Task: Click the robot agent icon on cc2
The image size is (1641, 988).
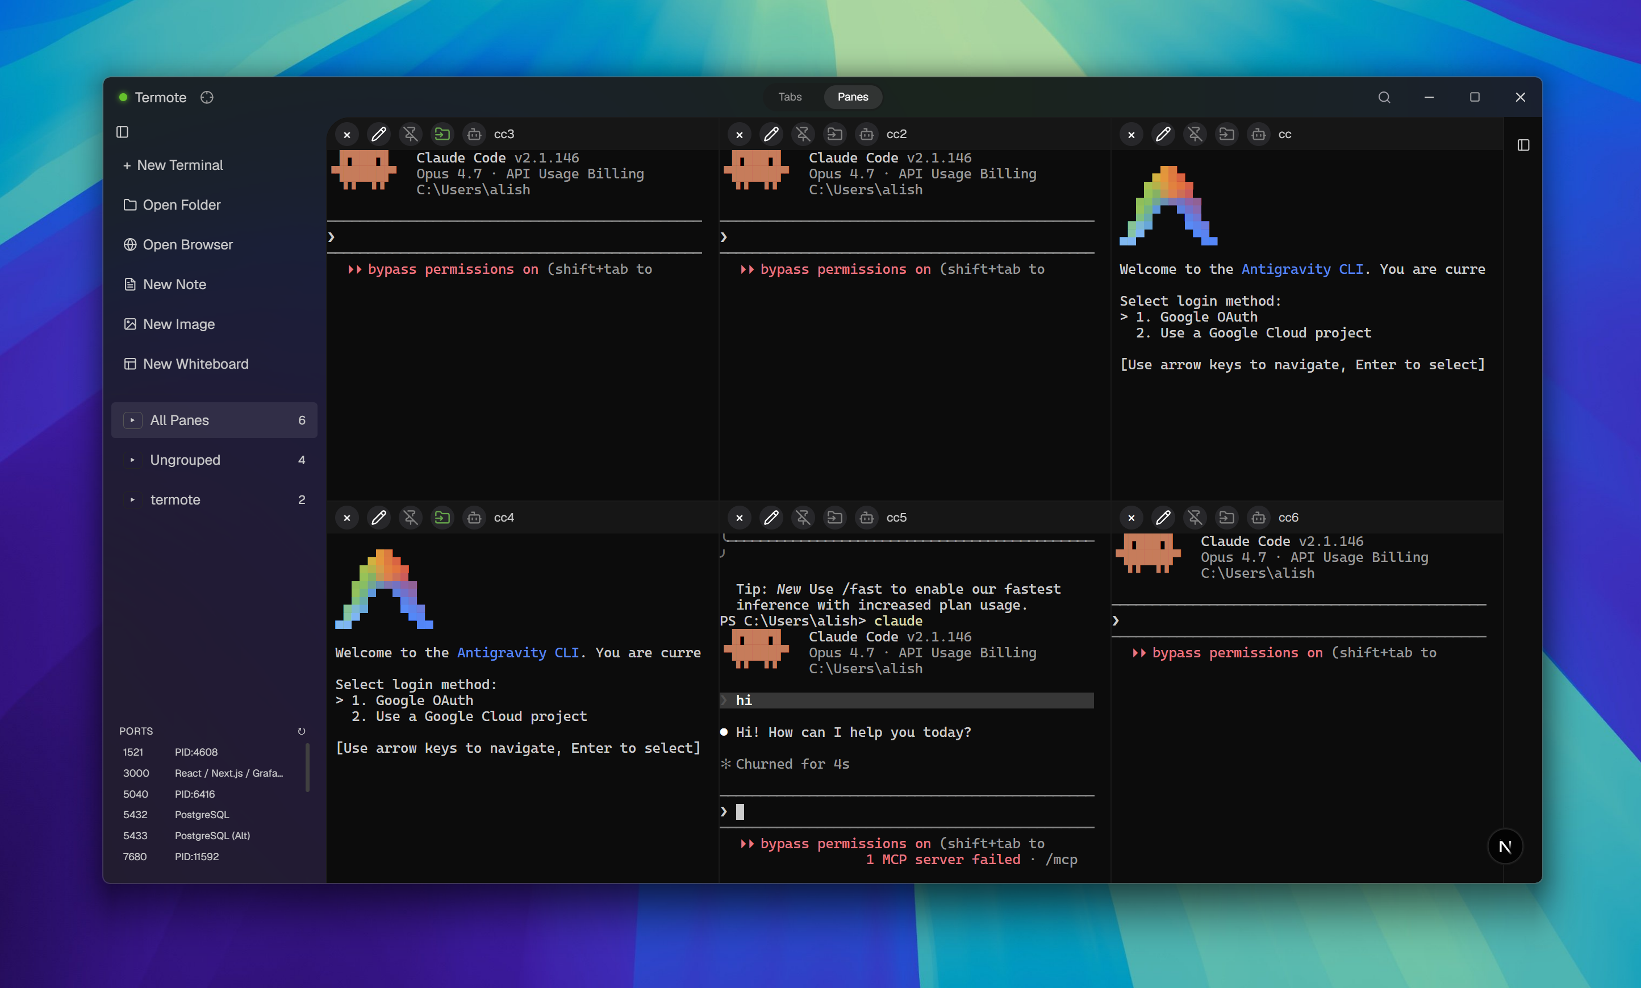Action: 867,135
